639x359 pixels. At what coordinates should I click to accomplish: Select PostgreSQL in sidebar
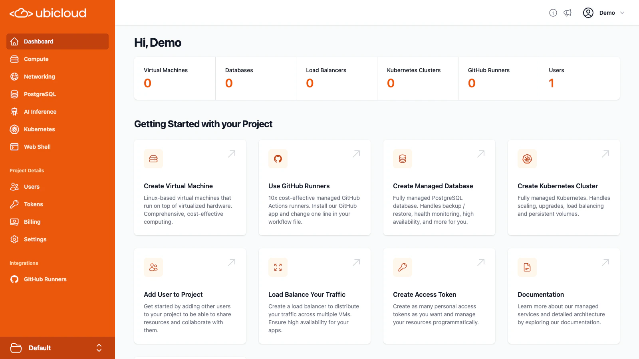(58, 94)
